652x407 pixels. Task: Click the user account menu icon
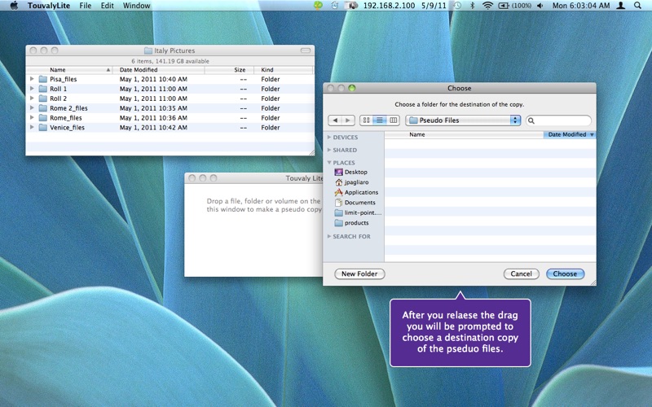coord(620,6)
